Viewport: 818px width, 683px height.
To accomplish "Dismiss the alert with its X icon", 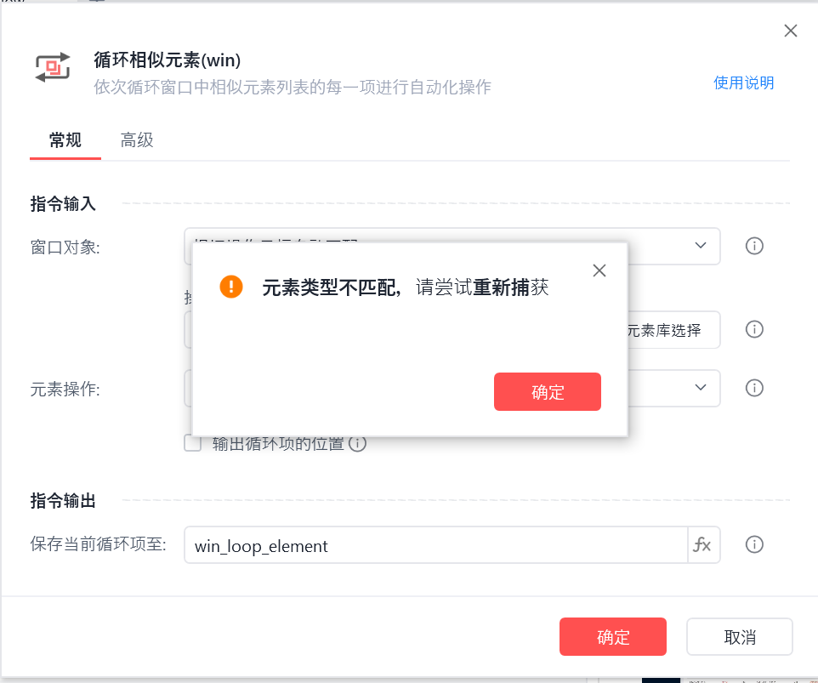I will [x=599, y=270].
